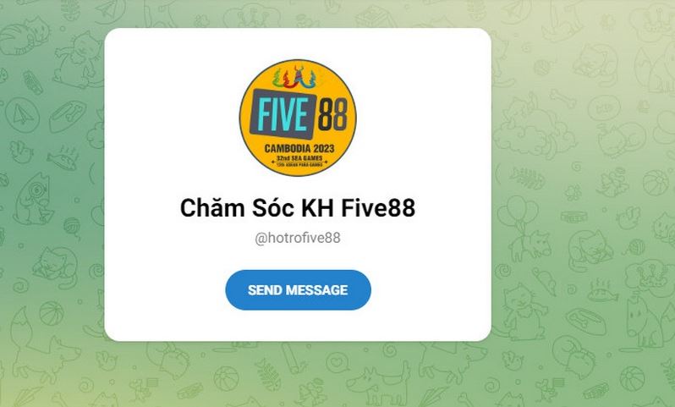This screenshot has height=407, width=675.
Task: Click the circled paper plane background doodle
Action: coord(22,115)
